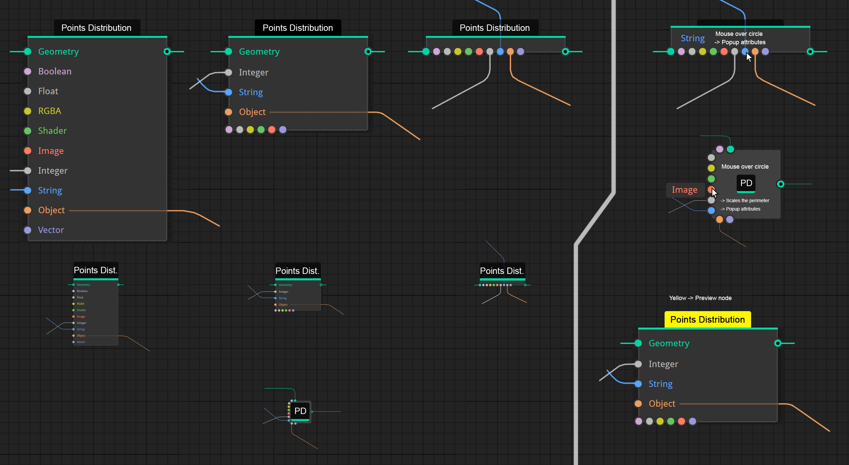Screen dimensions: 849x465
Task: Click blue socket under cursor near String popup
Action: [x=745, y=52]
